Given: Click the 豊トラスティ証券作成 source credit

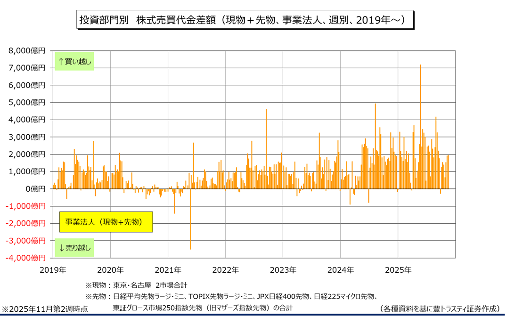Looking at the screenshot, I should 439,309.
